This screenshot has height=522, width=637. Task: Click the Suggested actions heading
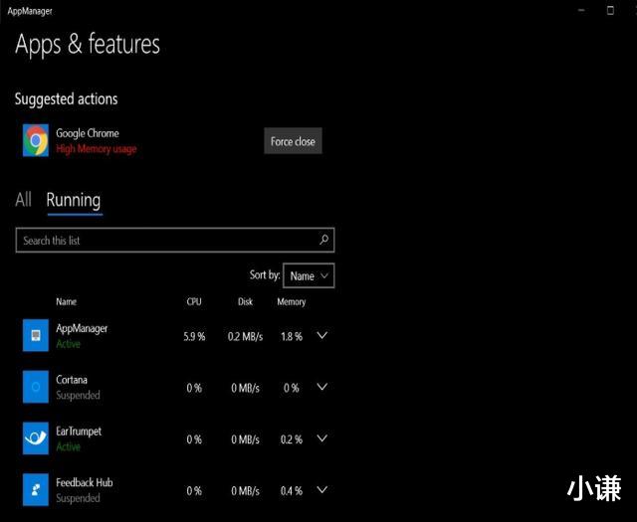pos(67,99)
